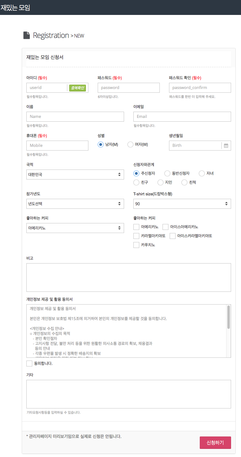Image resolution: width=241 pixels, height=457 pixels.
Task: Focus the password input field
Action: [129, 88]
